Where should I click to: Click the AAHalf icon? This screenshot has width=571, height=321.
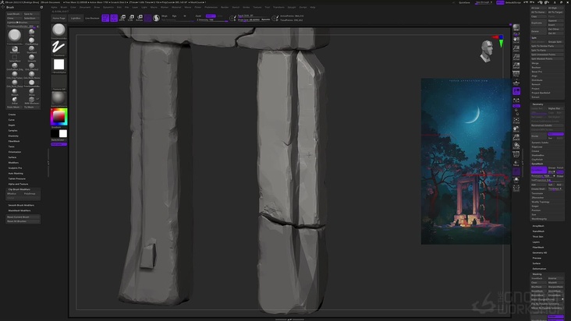[516, 65]
